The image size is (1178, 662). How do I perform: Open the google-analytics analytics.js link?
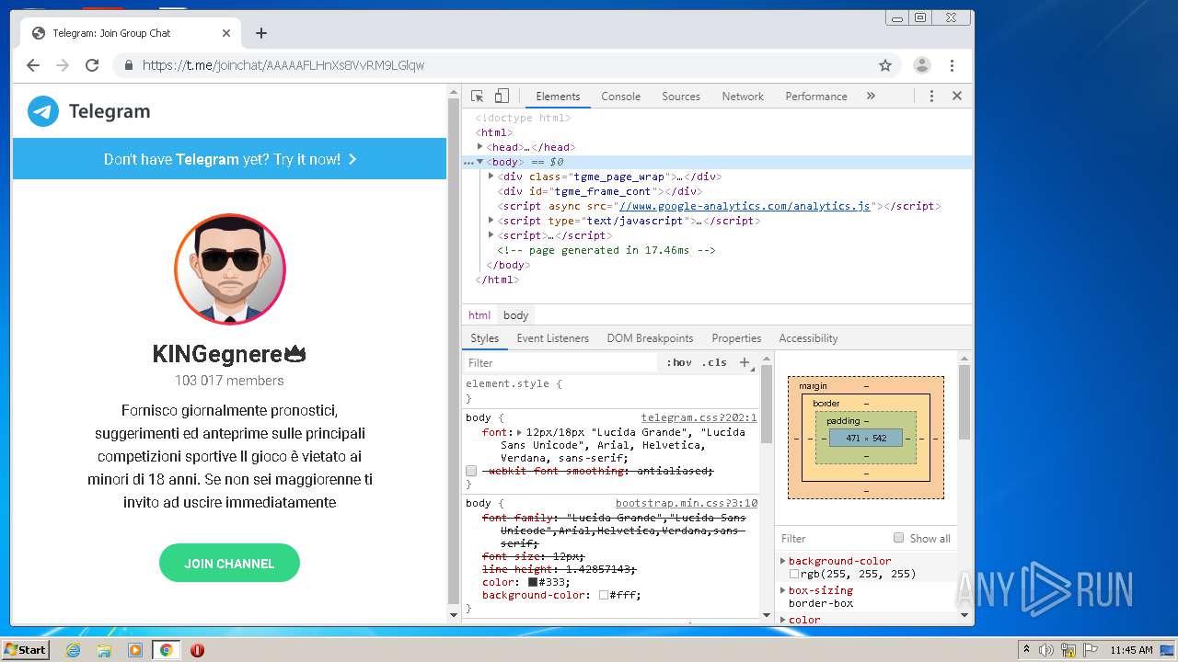click(745, 206)
